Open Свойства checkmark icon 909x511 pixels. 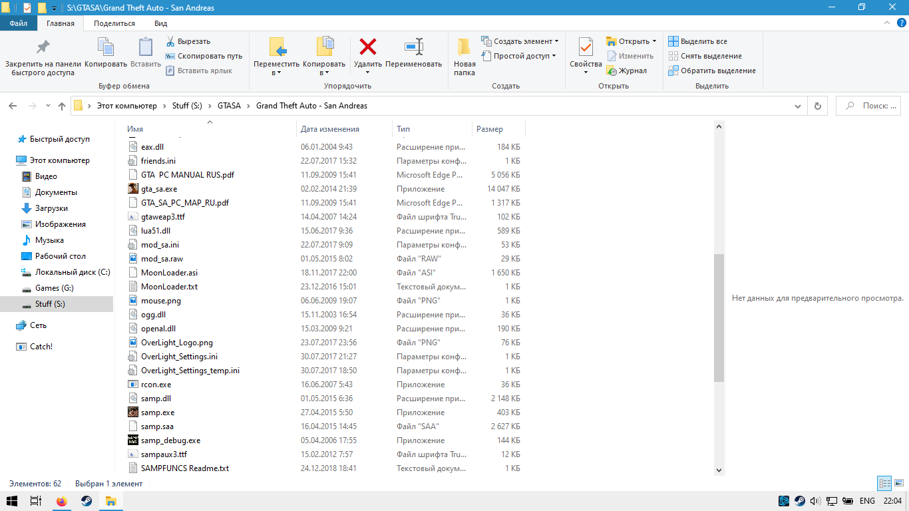pos(586,47)
